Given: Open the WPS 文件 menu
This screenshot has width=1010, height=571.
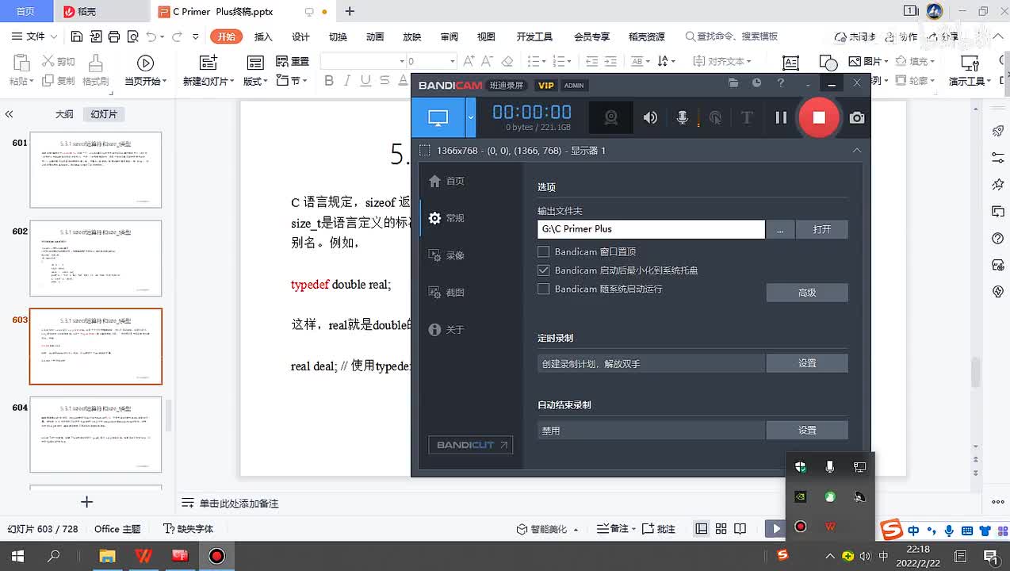Looking at the screenshot, I should [x=35, y=36].
